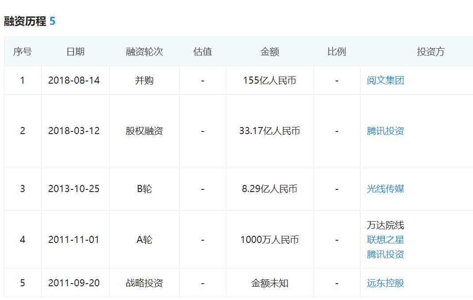Click the 融资轮次 column header
This screenshot has height=300, width=473.
tap(144, 52)
